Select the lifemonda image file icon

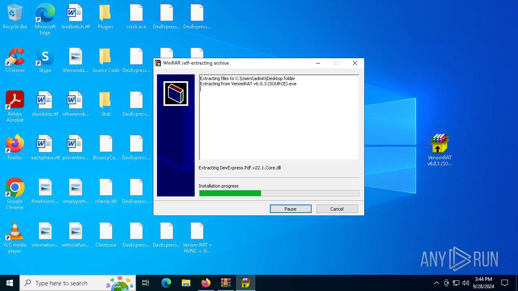pos(75,61)
